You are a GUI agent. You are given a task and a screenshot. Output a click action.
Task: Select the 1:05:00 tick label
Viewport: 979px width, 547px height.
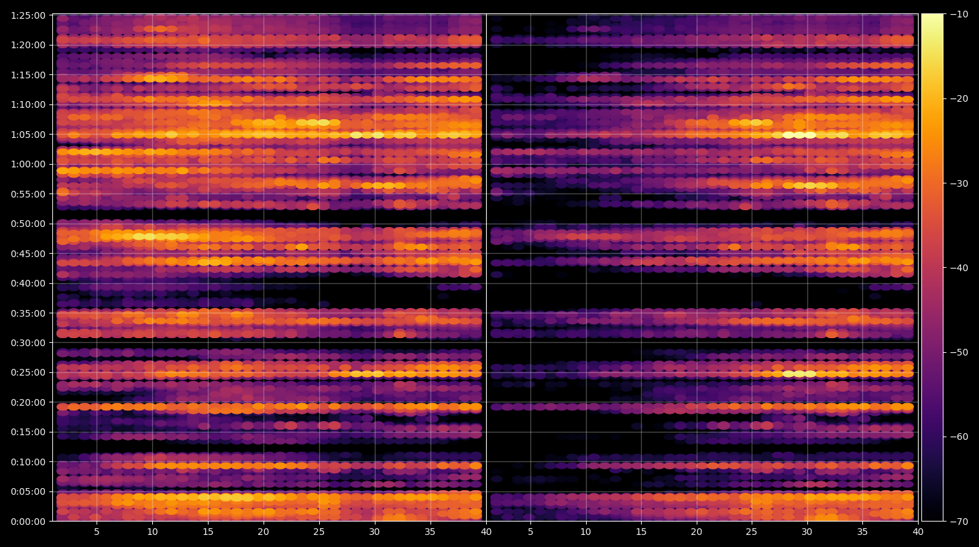(28, 135)
